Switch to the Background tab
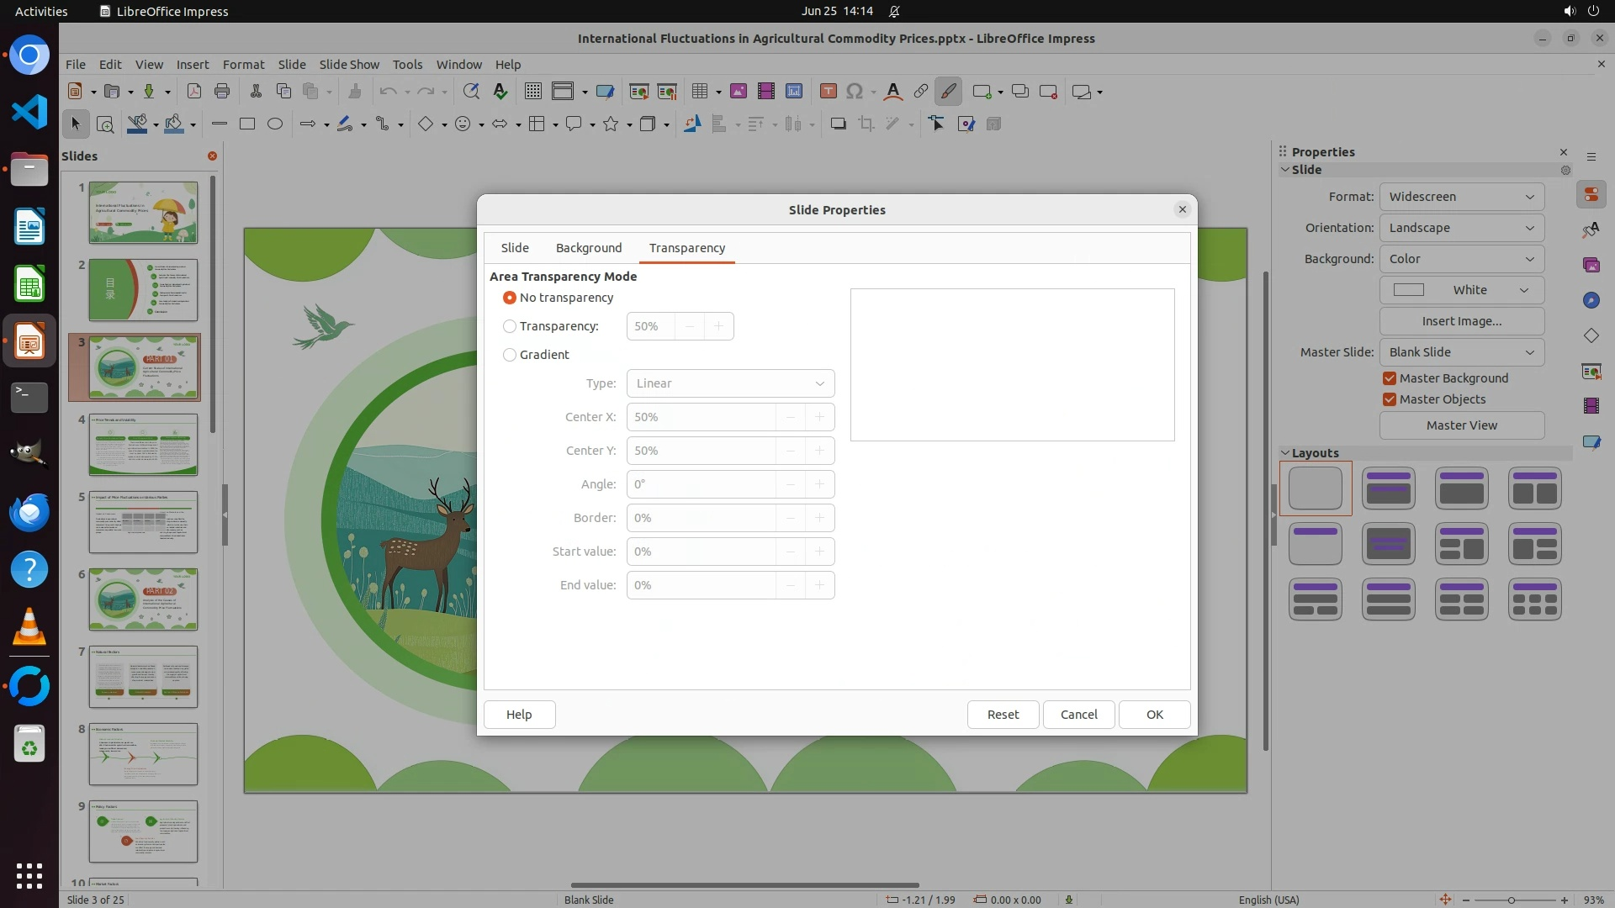Viewport: 1615px width, 908px height. tap(588, 248)
